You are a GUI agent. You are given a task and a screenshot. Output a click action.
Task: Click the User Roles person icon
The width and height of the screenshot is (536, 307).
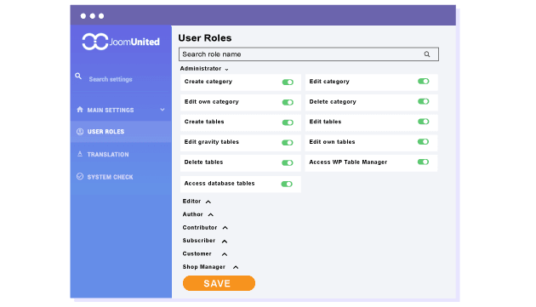pos(80,132)
